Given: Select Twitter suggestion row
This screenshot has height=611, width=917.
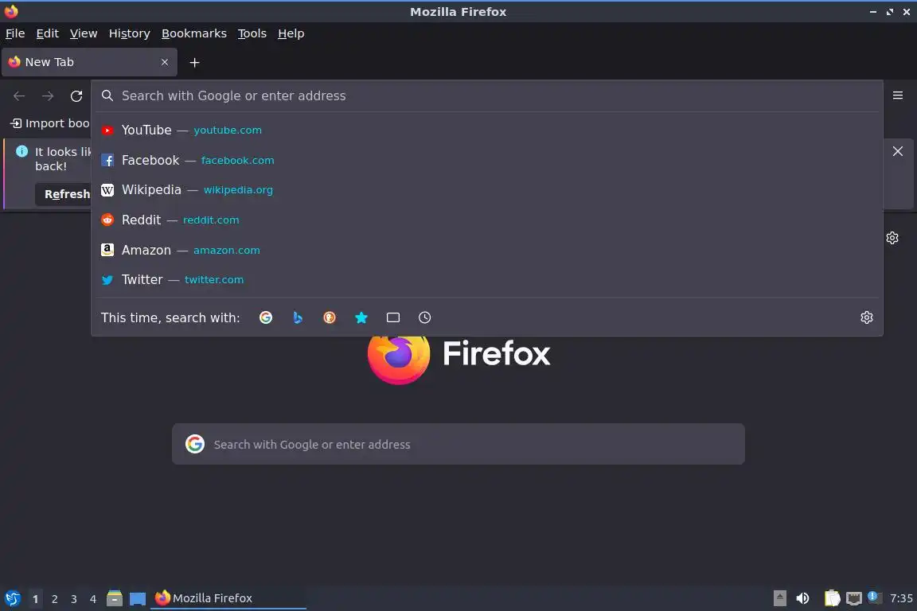Looking at the screenshot, I should (x=486, y=279).
